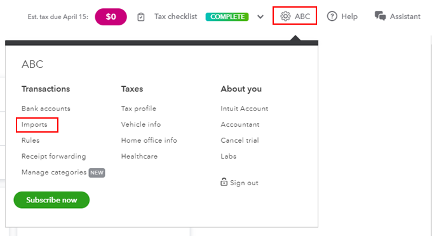Open the Rules menu item
This screenshot has height=236, width=432.
tap(30, 140)
